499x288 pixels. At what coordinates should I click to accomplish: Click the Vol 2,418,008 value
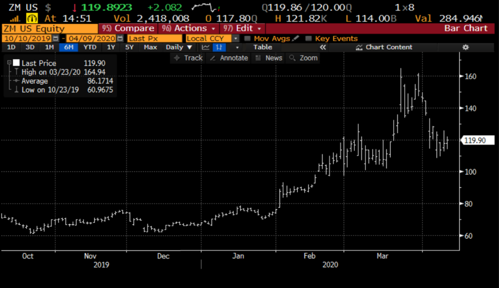pos(151,19)
